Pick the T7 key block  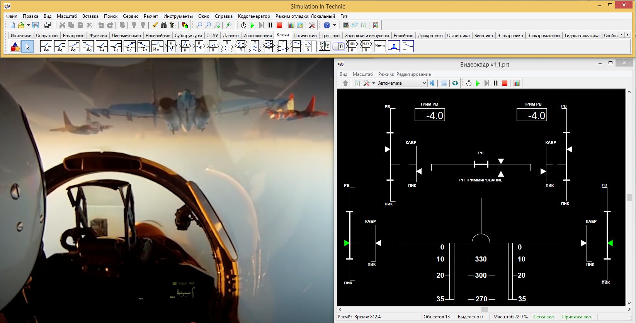[x=143, y=46]
